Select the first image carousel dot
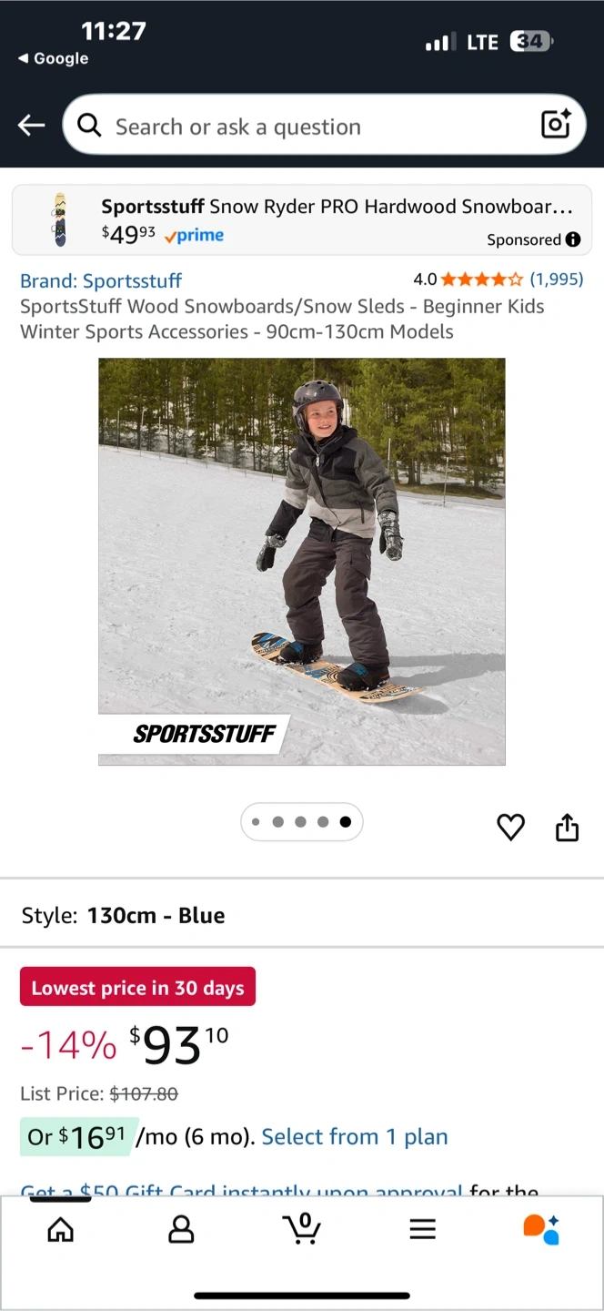 256,822
